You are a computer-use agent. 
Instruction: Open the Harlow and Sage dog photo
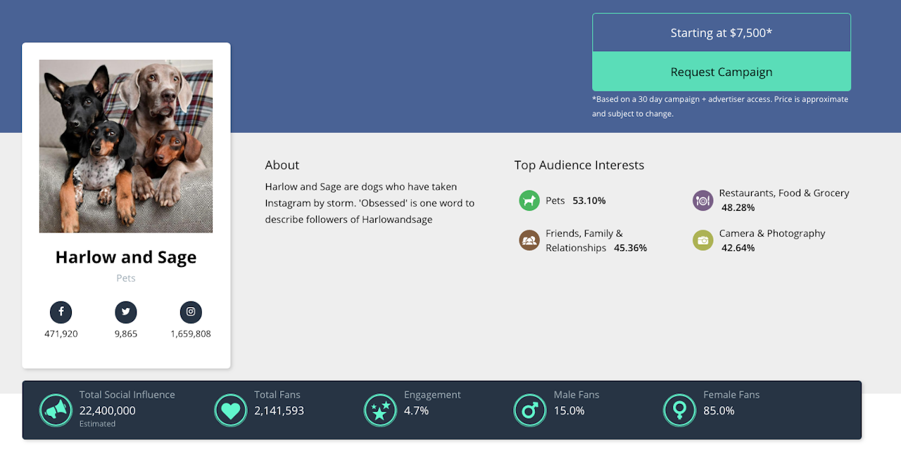[126, 146]
